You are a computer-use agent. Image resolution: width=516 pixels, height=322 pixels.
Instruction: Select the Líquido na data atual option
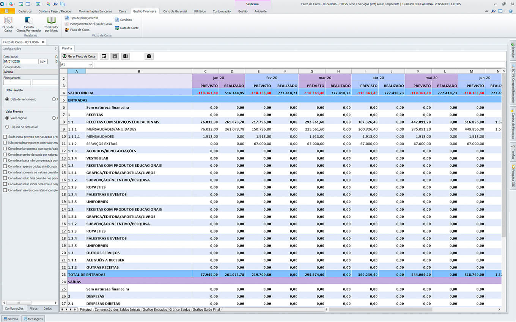point(7,127)
